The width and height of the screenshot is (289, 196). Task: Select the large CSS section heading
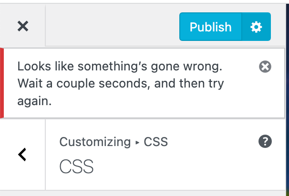[x=76, y=167]
